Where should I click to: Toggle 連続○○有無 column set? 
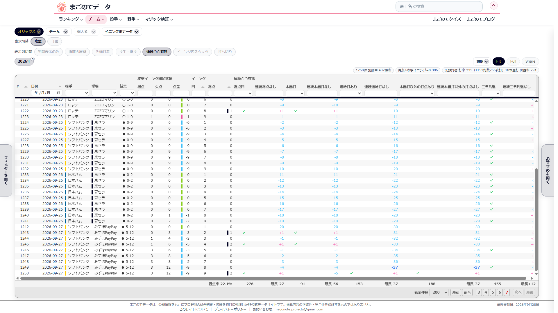[157, 52]
